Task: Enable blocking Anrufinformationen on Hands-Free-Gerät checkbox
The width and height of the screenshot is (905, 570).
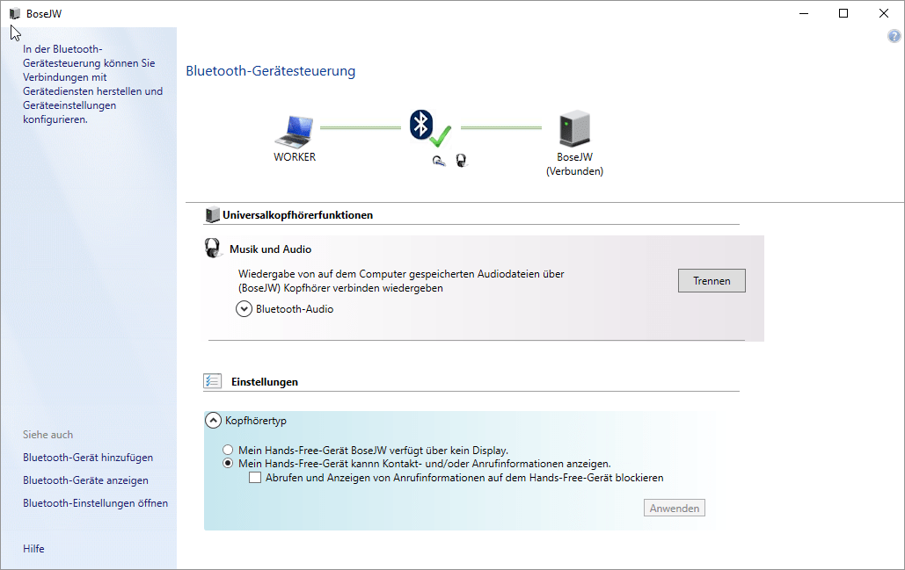Action: [255, 478]
